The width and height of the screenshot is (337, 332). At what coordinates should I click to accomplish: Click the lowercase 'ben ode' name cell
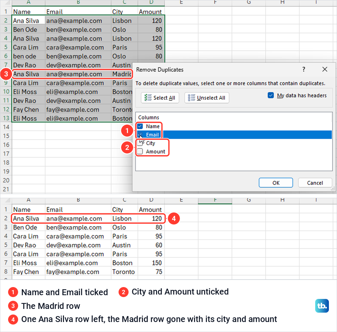tap(28, 56)
